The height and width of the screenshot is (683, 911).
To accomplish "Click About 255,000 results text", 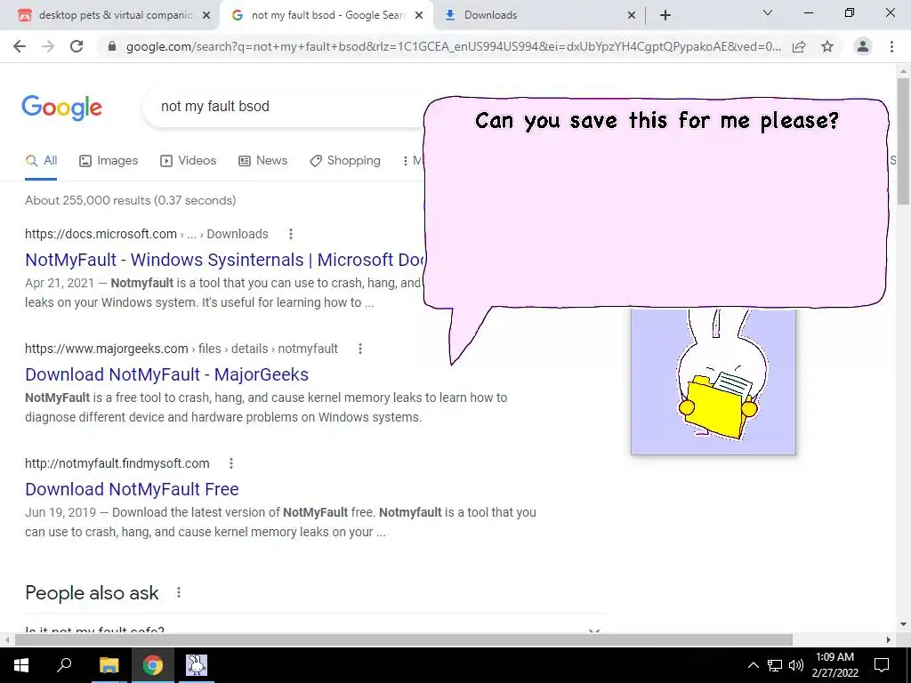I will [130, 200].
